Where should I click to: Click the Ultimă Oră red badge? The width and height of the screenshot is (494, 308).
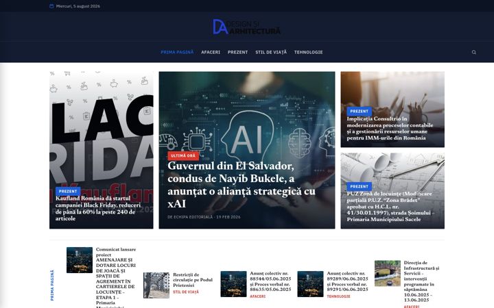click(183, 155)
